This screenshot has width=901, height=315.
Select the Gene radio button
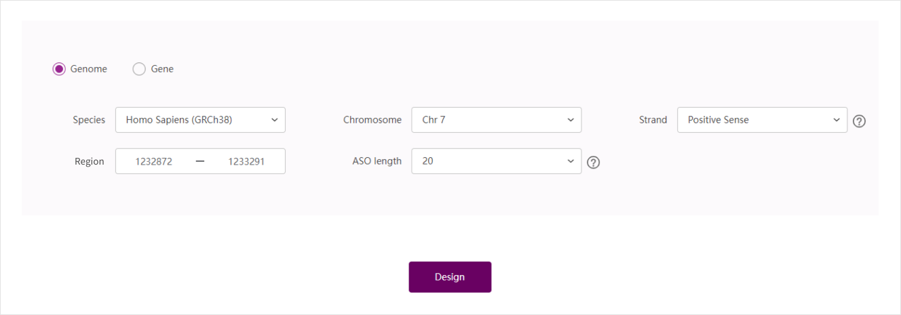[x=139, y=69]
